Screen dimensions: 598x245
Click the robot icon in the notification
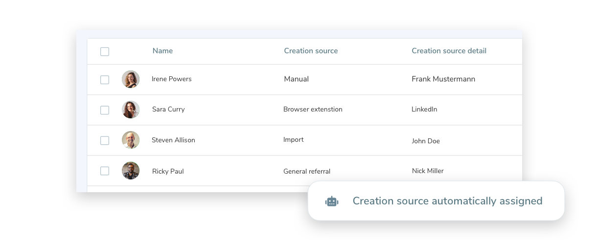coord(332,201)
